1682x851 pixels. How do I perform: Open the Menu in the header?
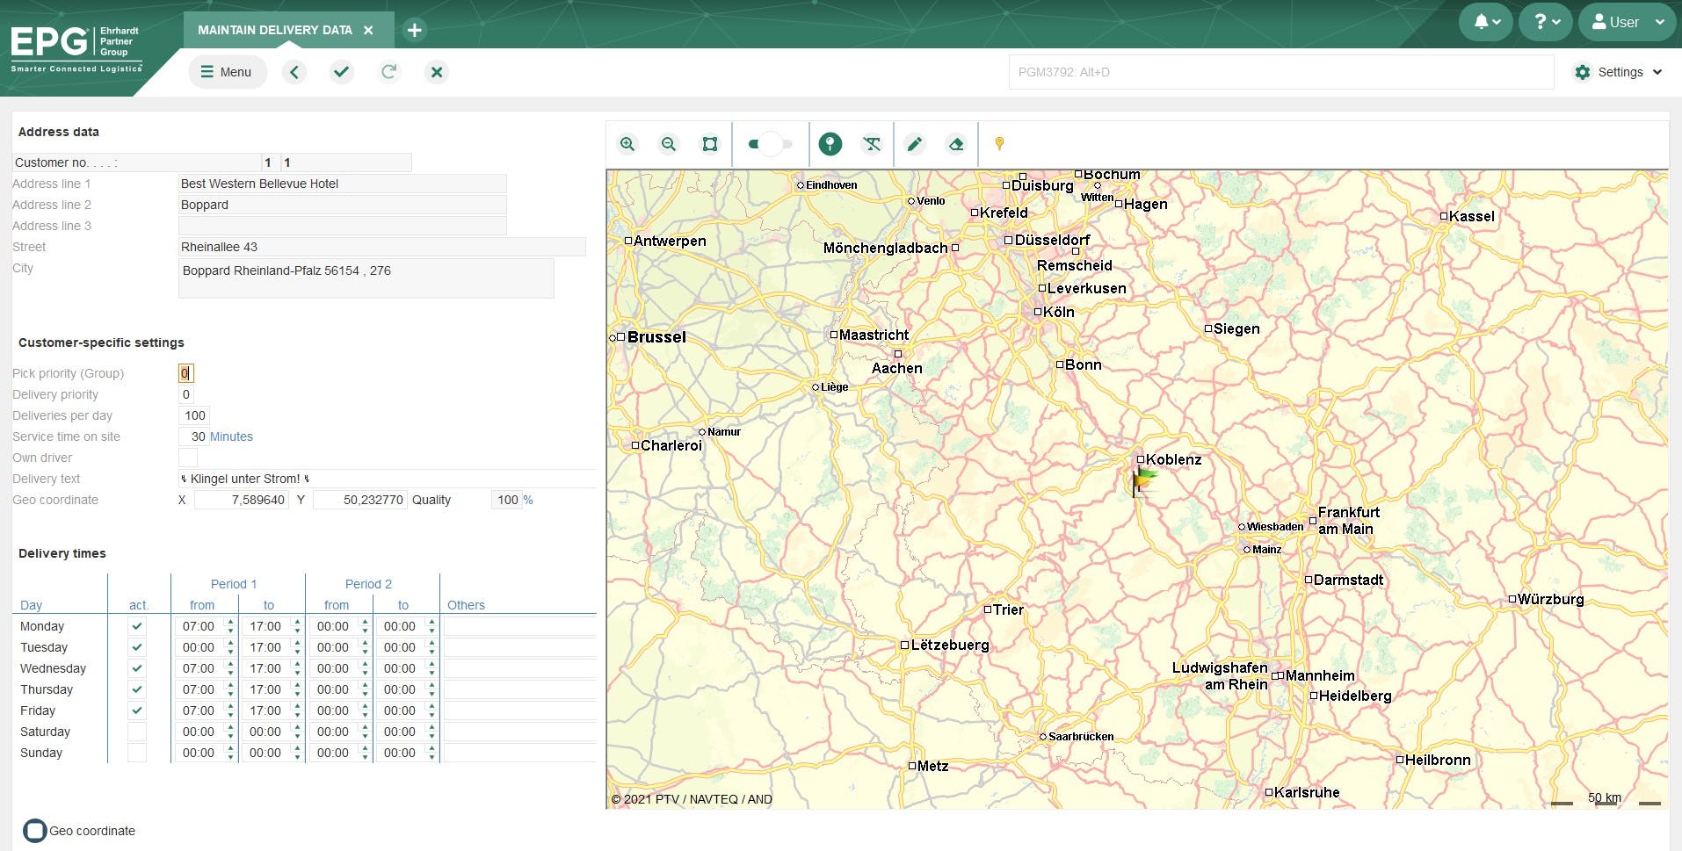click(x=227, y=72)
